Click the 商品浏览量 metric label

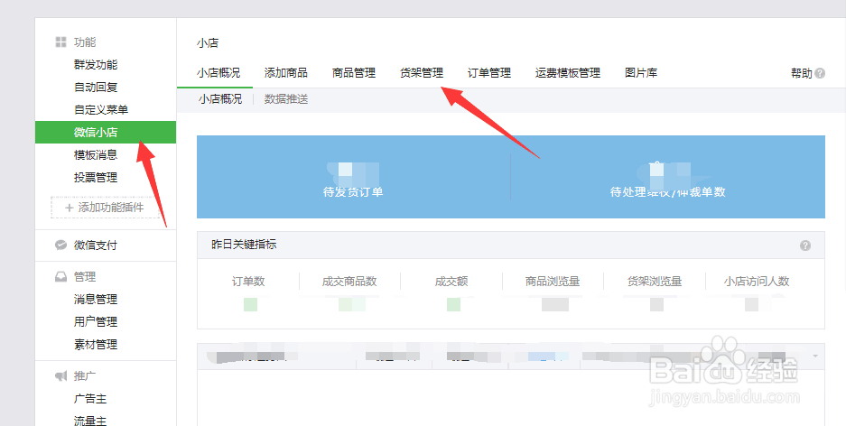tap(553, 282)
